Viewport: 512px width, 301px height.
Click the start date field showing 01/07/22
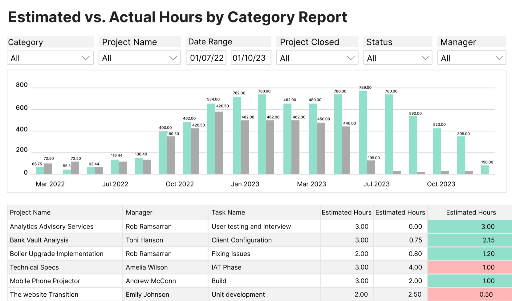(x=206, y=57)
